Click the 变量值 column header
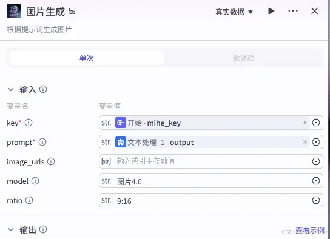The width and height of the screenshot is (330, 239). (110, 106)
